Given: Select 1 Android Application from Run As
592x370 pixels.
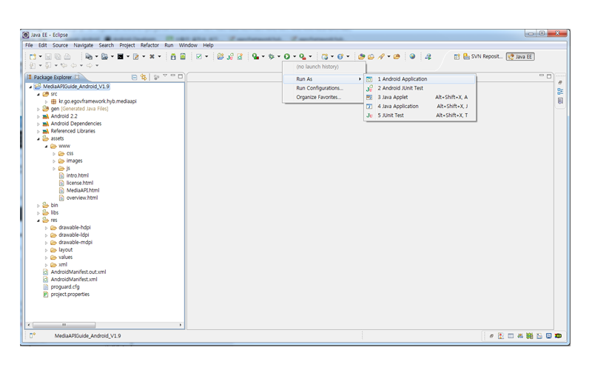Looking at the screenshot, I should [402, 79].
